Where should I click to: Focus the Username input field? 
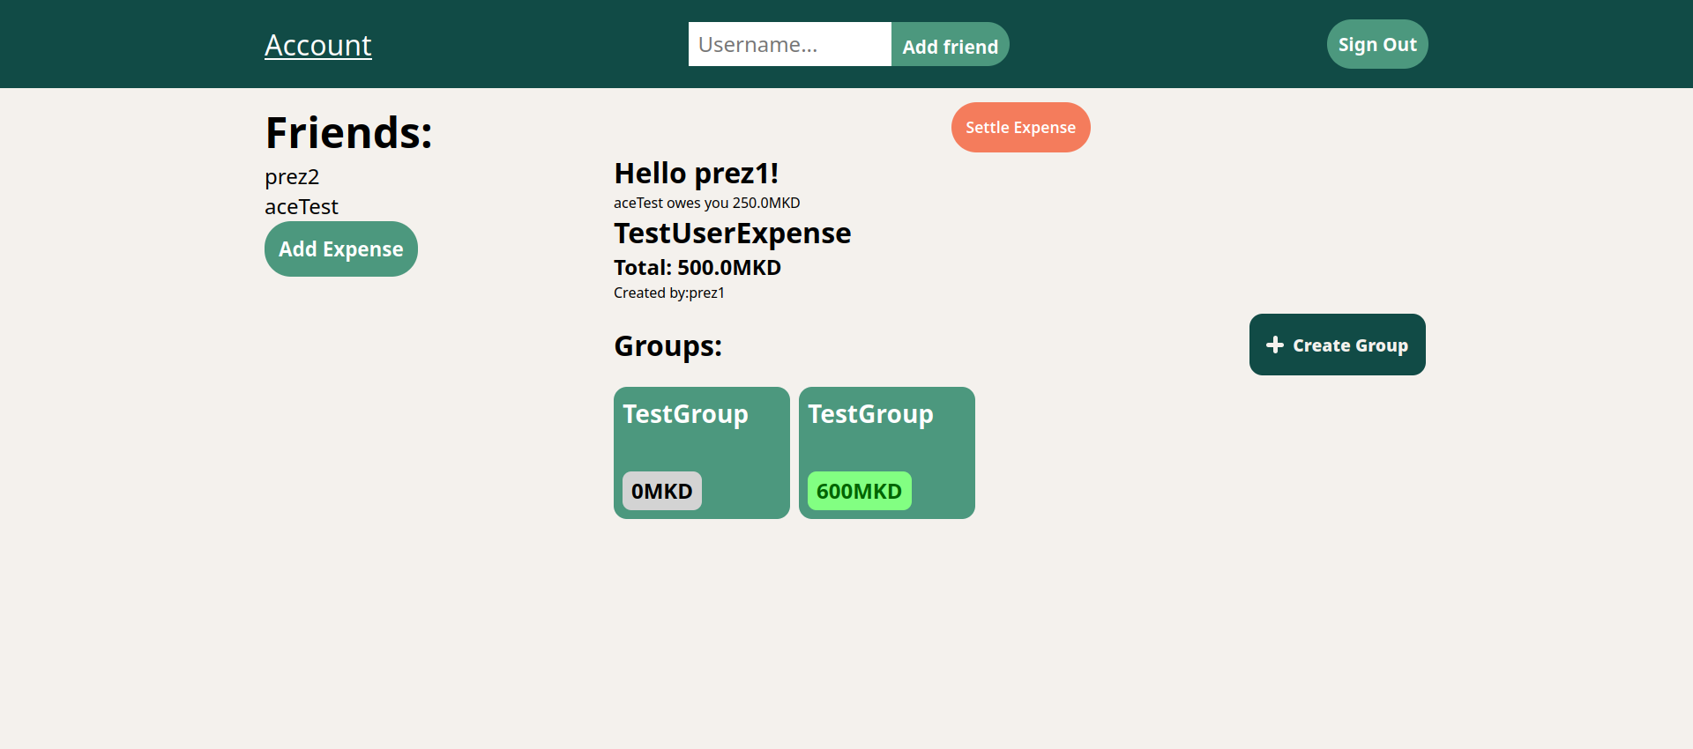[789, 44]
